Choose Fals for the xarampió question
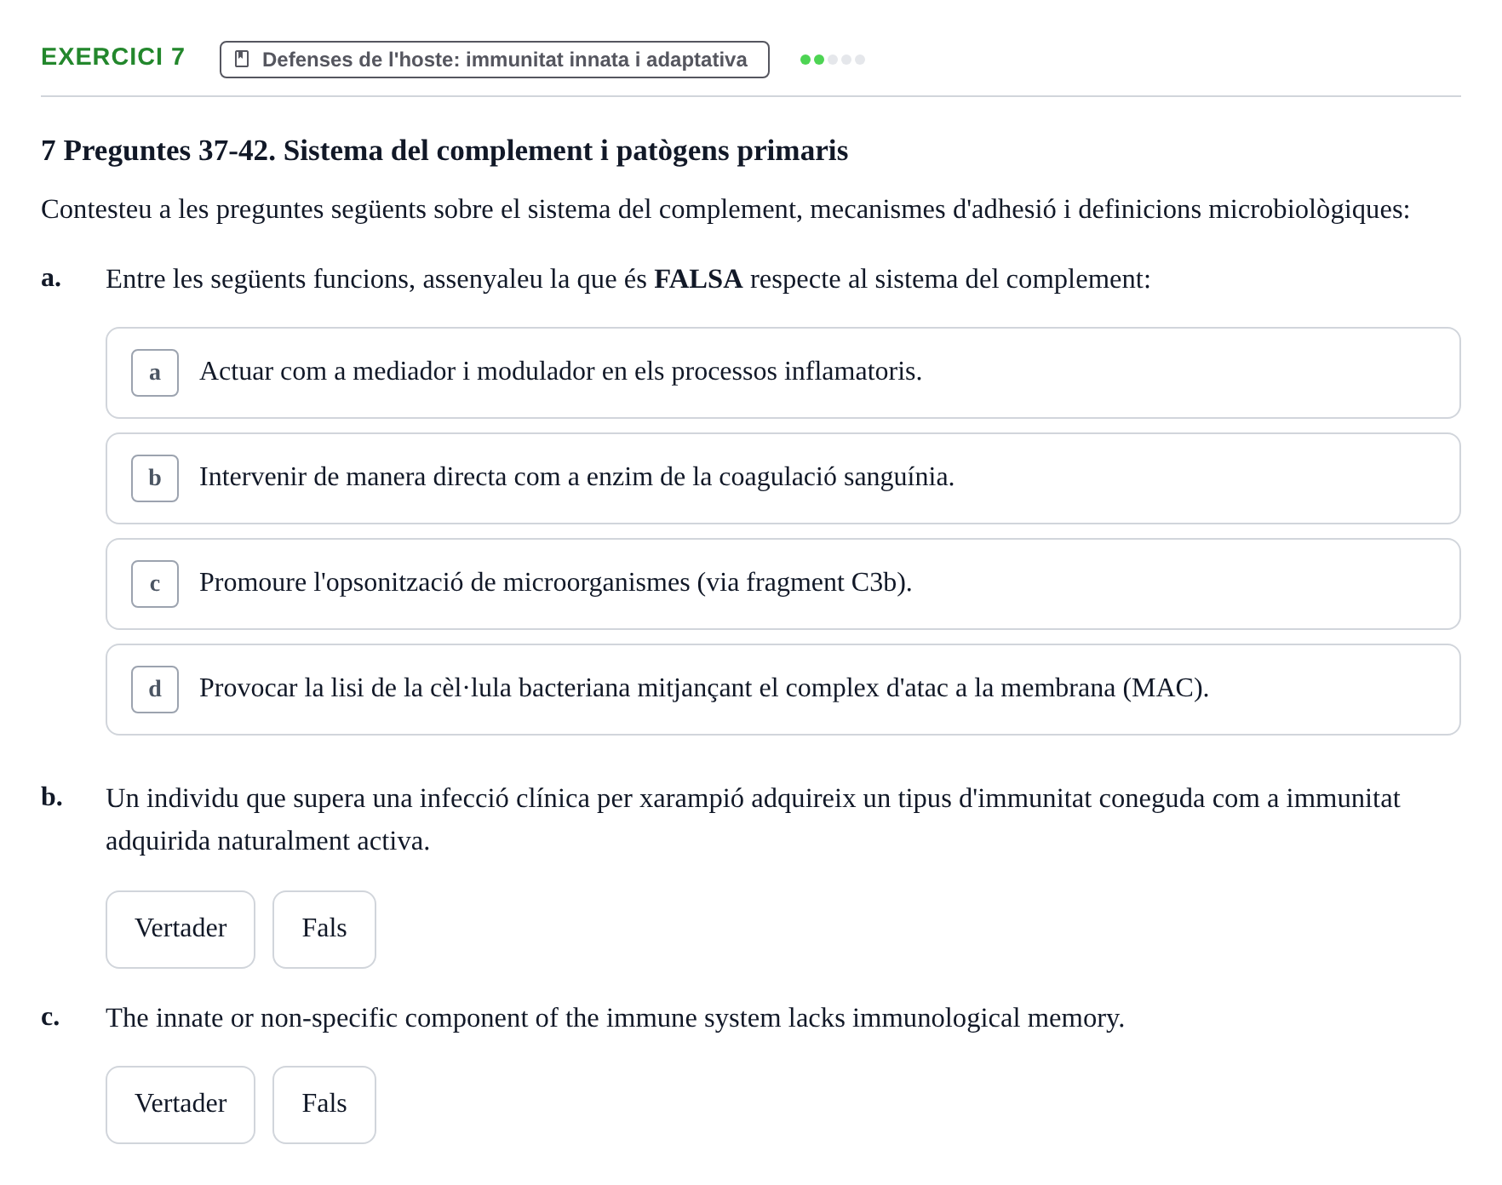This screenshot has height=1185, width=1502. 324,930
